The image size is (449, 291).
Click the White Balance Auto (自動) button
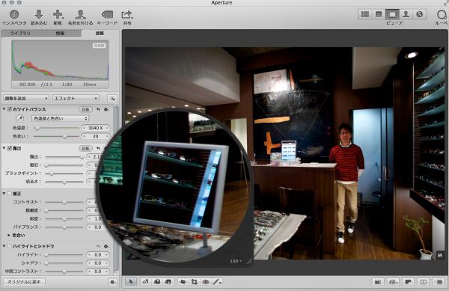85,109
